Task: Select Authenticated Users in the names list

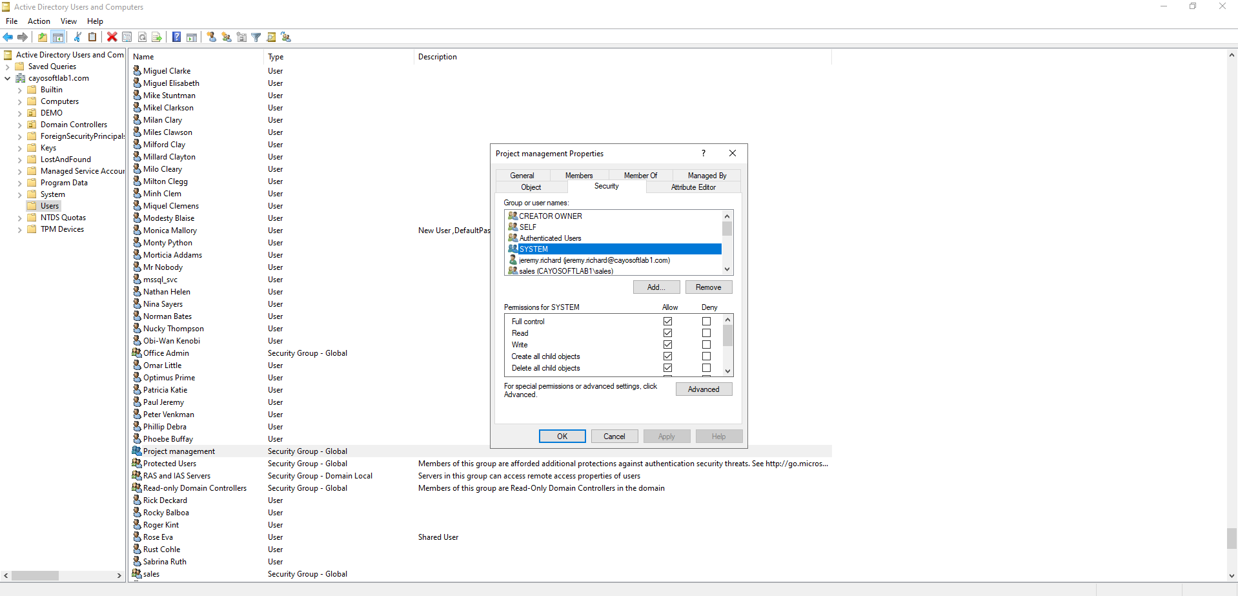Action: pyautogui.click(x=550, y=238)
